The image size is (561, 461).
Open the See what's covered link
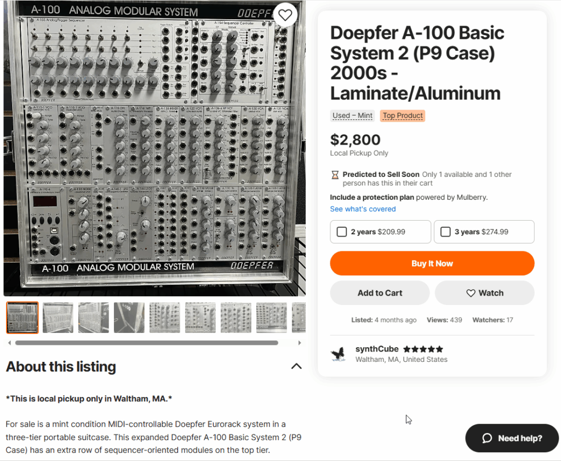[x=363, y=209]
